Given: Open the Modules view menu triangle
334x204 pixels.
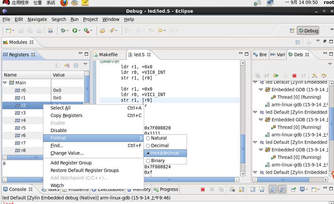Looking at the screenshot, I should [x=318, y=41].
